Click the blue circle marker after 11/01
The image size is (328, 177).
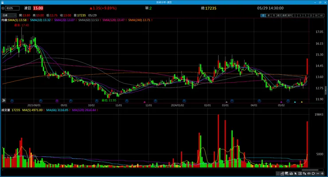[x=127, y=101]
